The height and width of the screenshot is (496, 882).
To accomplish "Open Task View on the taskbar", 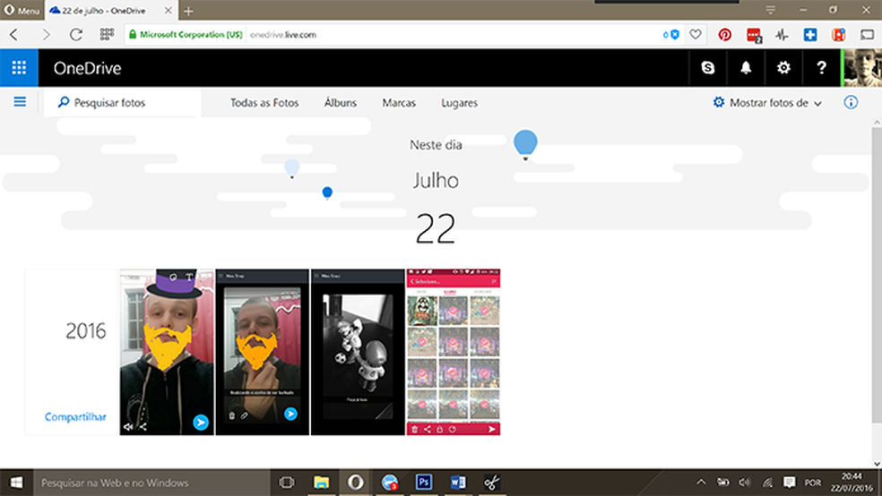I will pos(287,483).
